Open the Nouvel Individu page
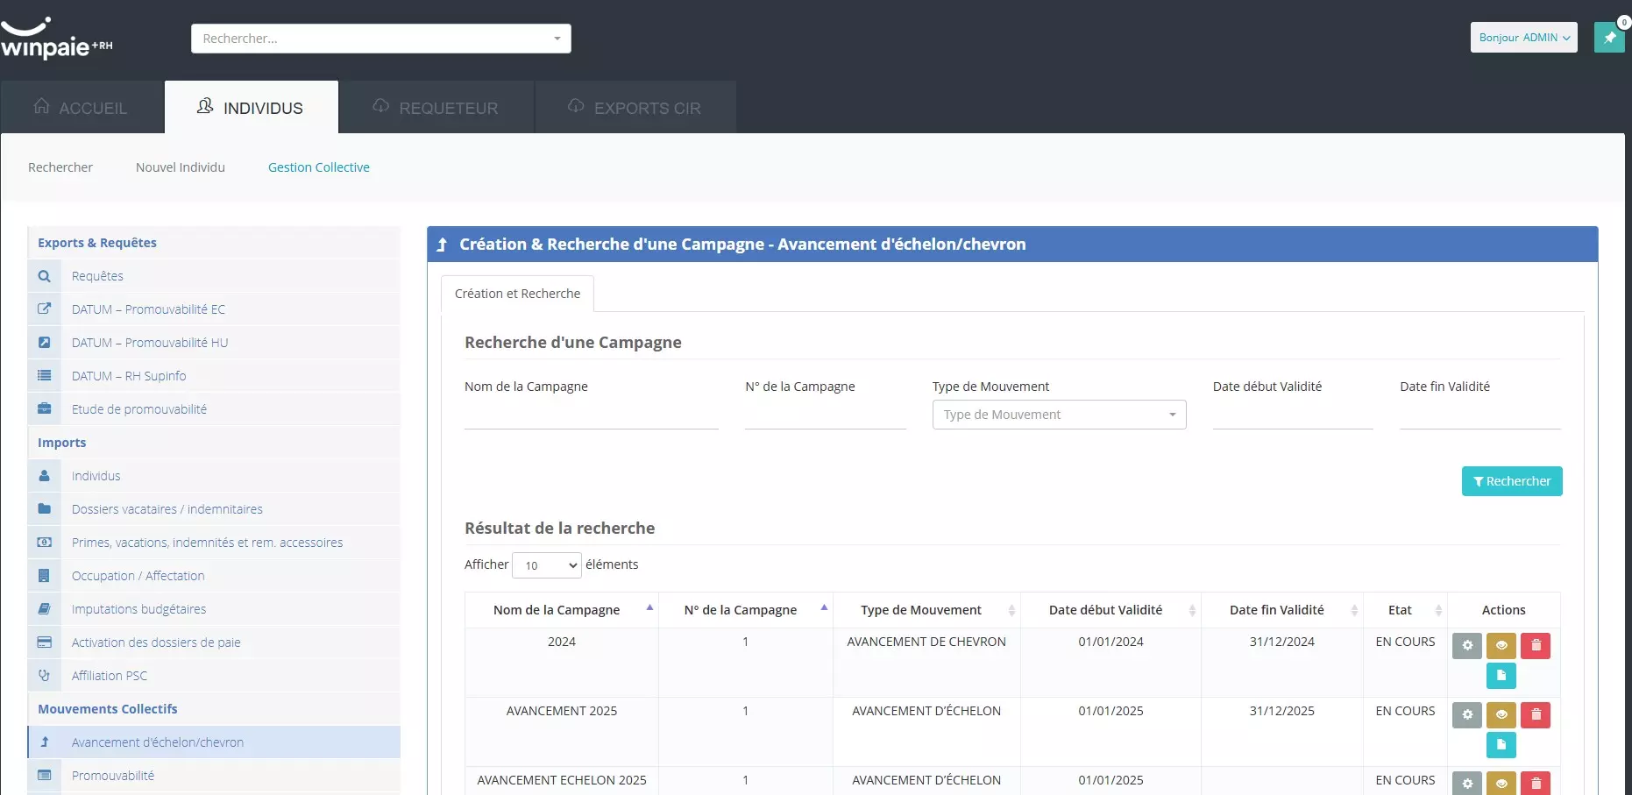Viewport: 1632px width, 795px height. coord(181,167)
